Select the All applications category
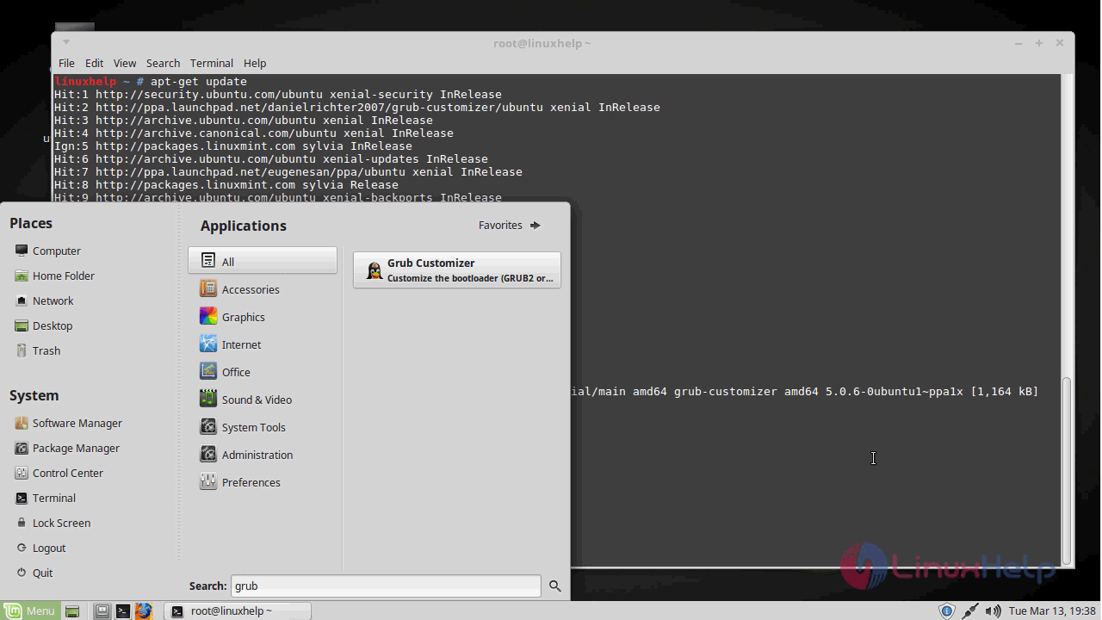The image size is (1102, 620). [263, 261]
